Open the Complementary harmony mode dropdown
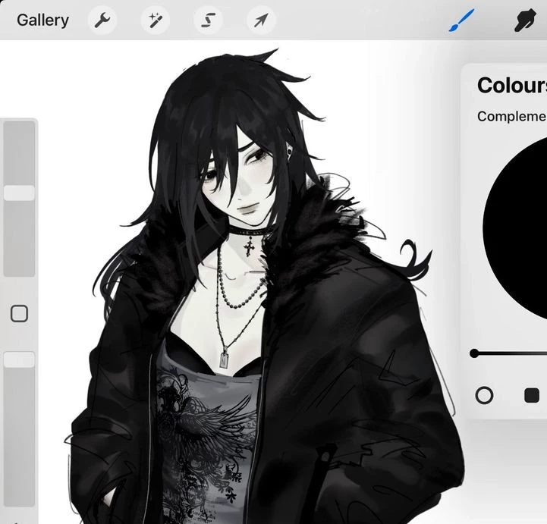 click(x=511, y=116)
